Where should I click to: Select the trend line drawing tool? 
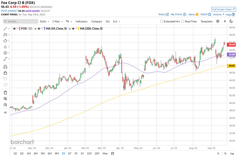5,29
